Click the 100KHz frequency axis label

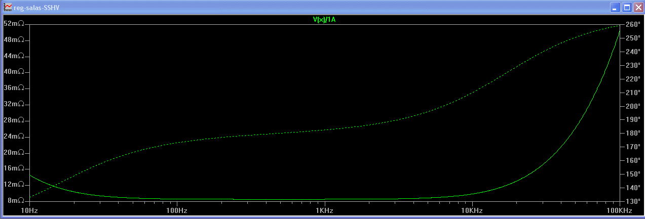(x=619, y=210)
